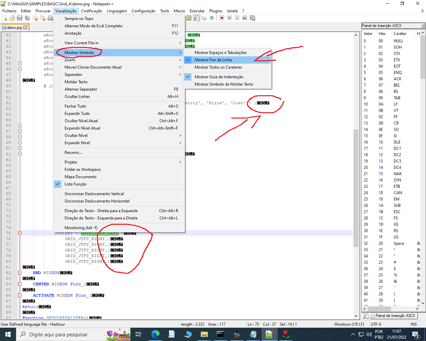Expand the Zoom submenu
426x341 pixels.
click(x=119, y=60)
